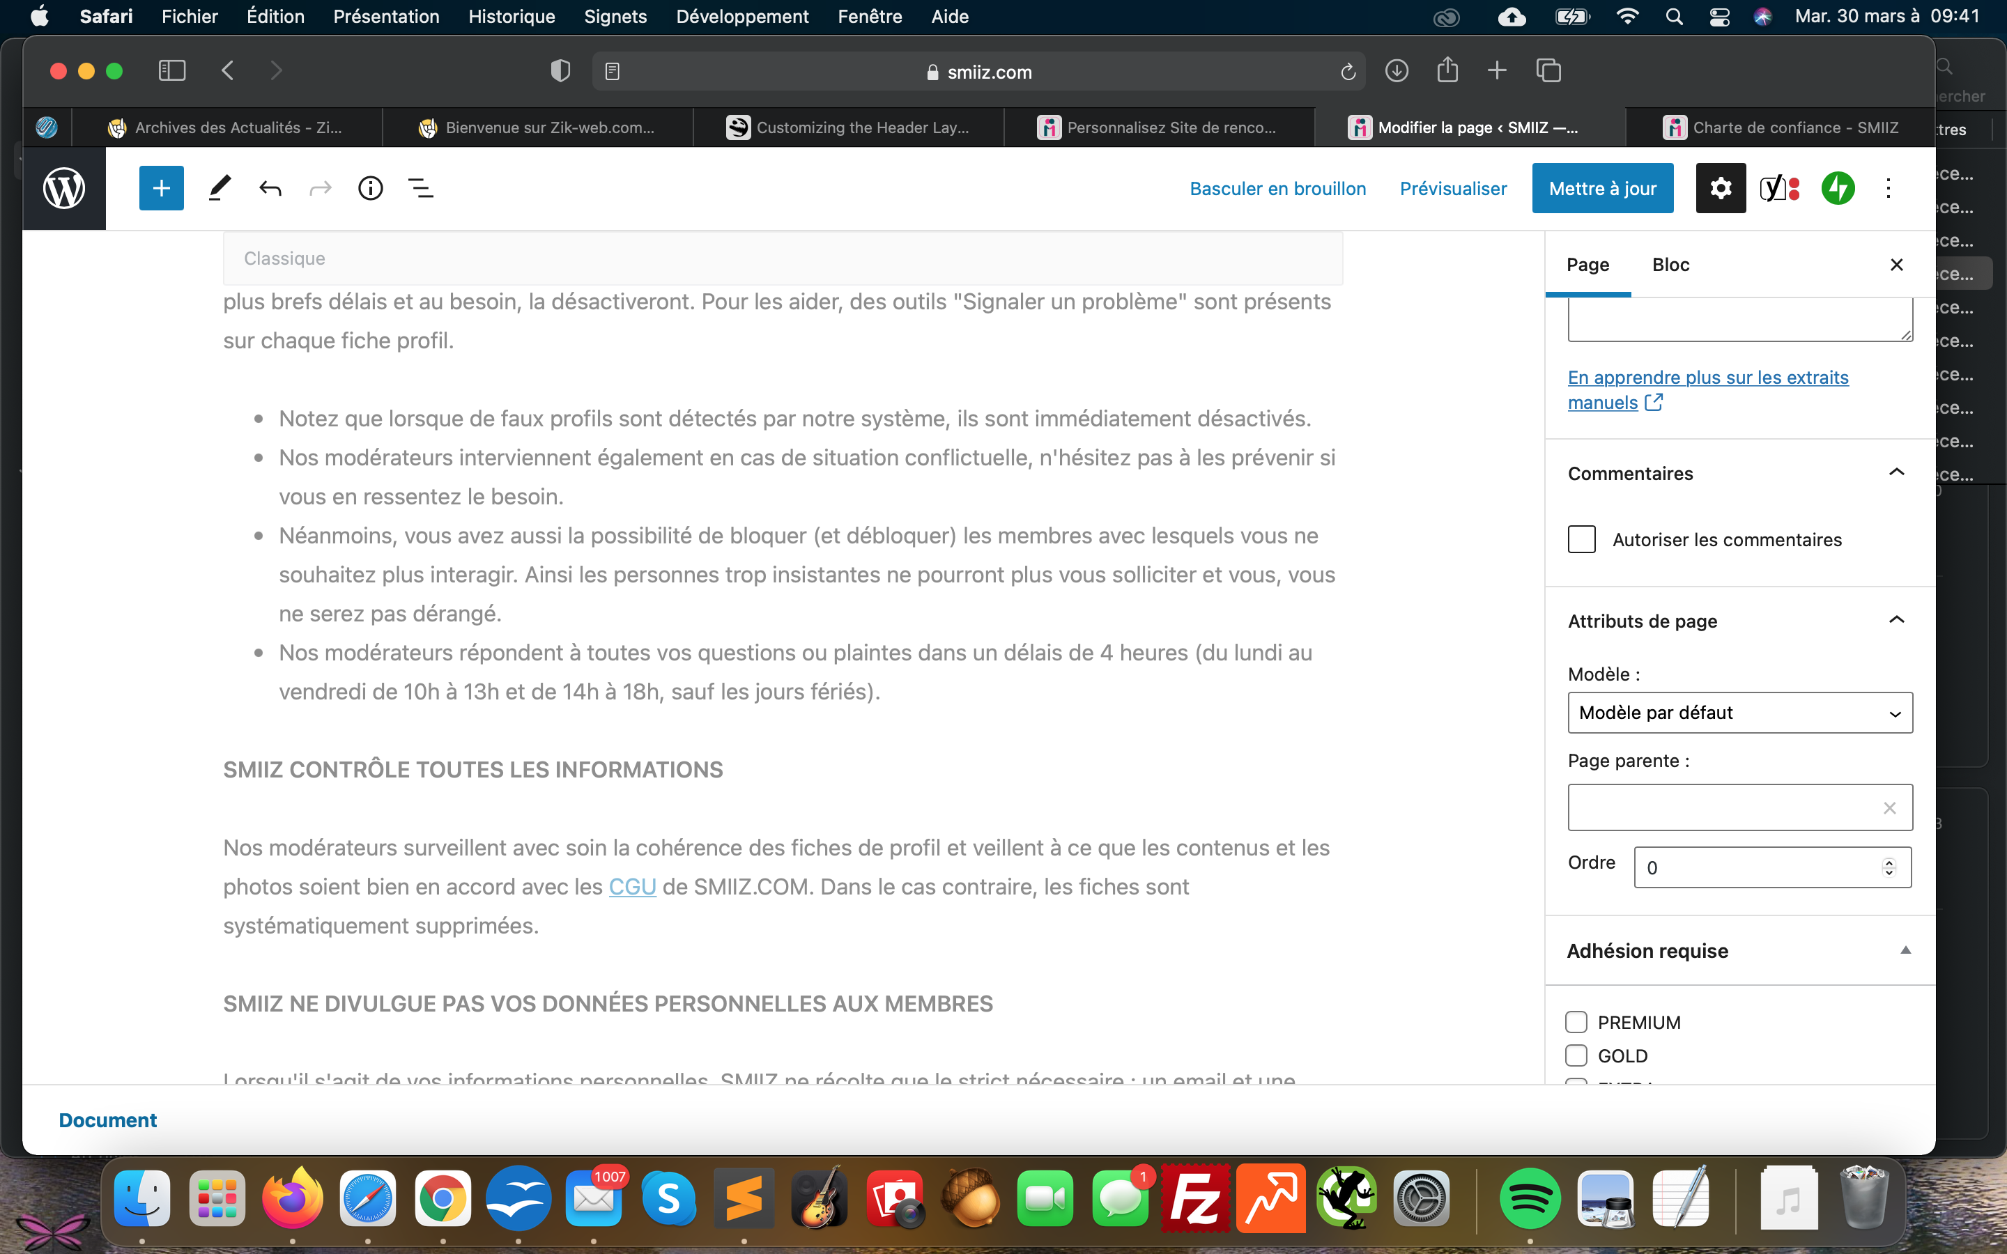2007x1254 pixels.
Task: Toggle Safari Reader view icon
Action: 612,72
